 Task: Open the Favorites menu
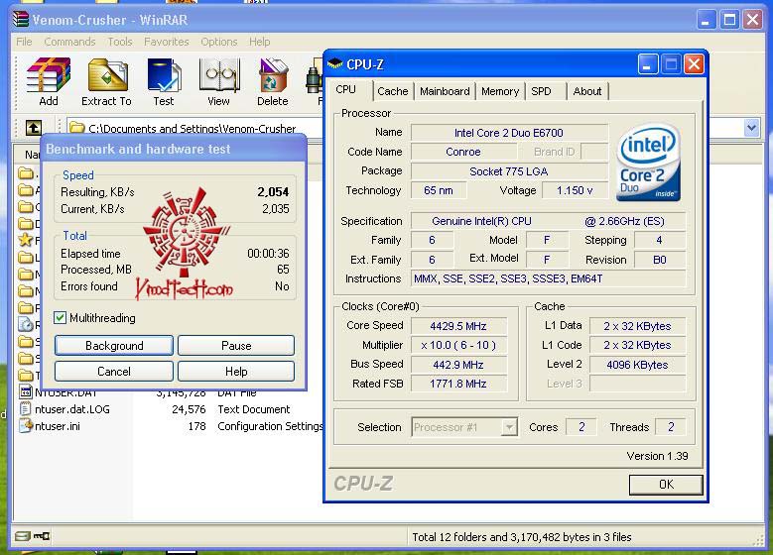[x=166, y=42]
